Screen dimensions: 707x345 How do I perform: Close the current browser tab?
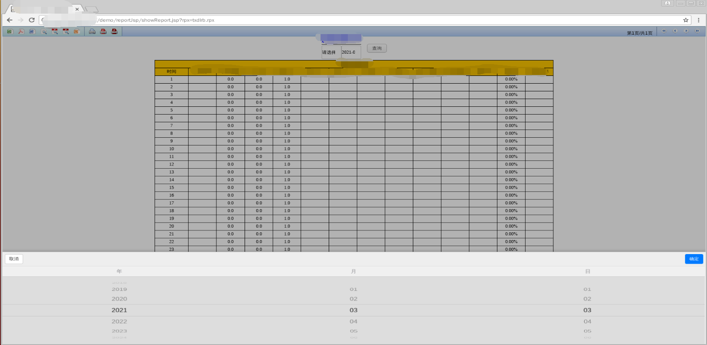click(77, 9)
